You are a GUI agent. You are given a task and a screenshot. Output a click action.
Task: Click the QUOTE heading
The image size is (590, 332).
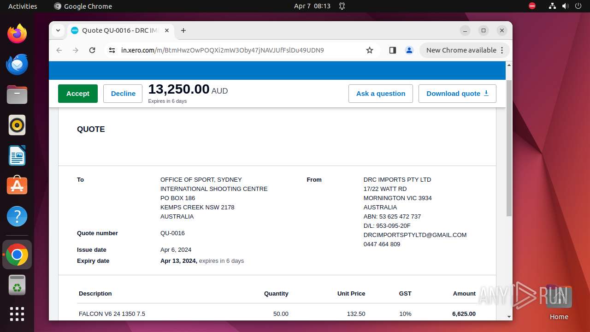point(91,129)
